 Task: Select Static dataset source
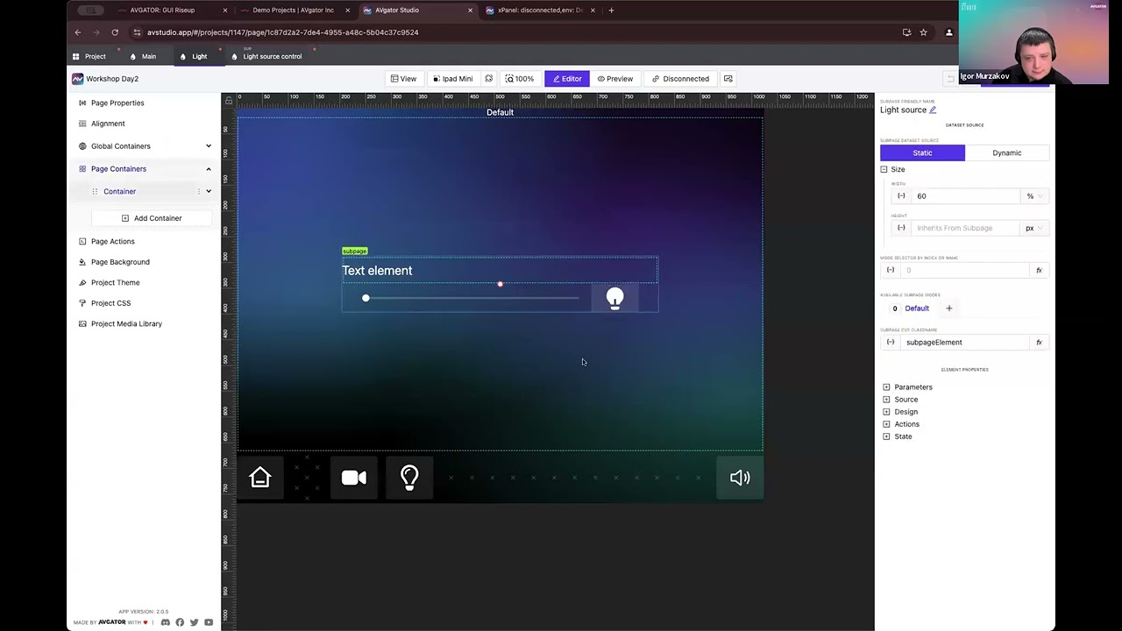922,152
